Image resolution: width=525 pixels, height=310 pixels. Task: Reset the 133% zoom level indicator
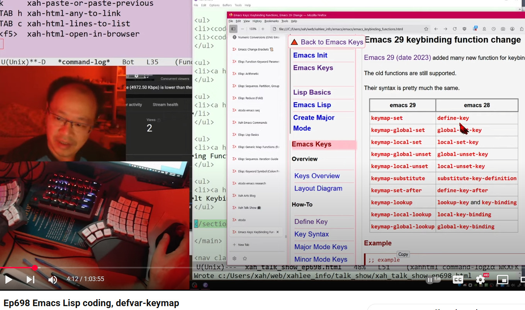tap(253, 29)
